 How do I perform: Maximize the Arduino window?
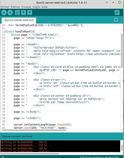(x=113, y=2)
